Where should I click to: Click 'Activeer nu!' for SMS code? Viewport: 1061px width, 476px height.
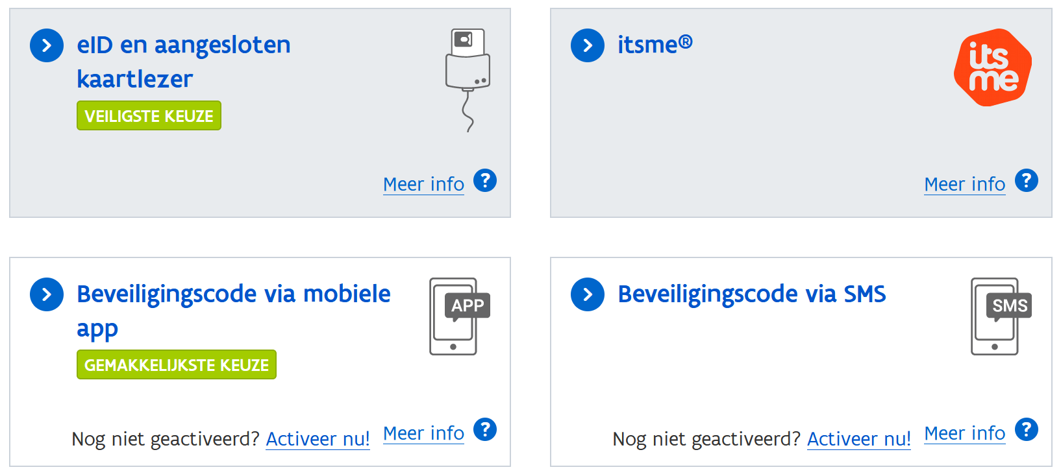[858, 439]
